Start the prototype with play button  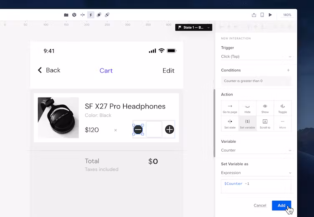click(270, 15)
